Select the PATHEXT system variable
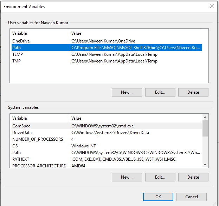This screenshot has width=219, height=206. (107, 159)
